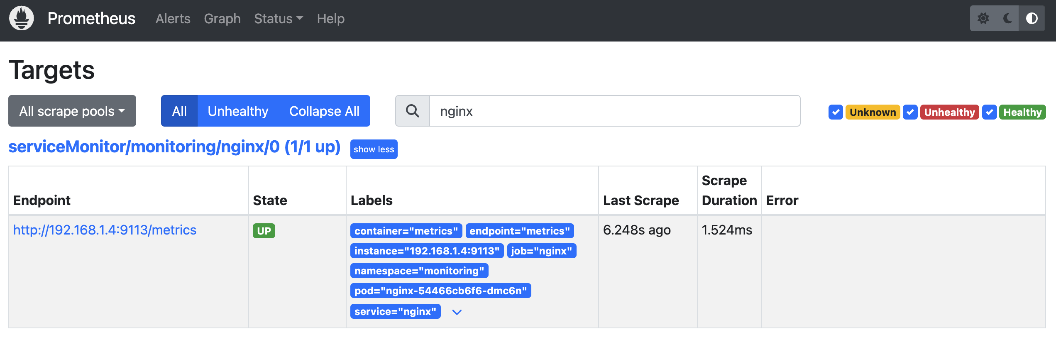Toggle the Unknown state checkbox

click(836, 112)
